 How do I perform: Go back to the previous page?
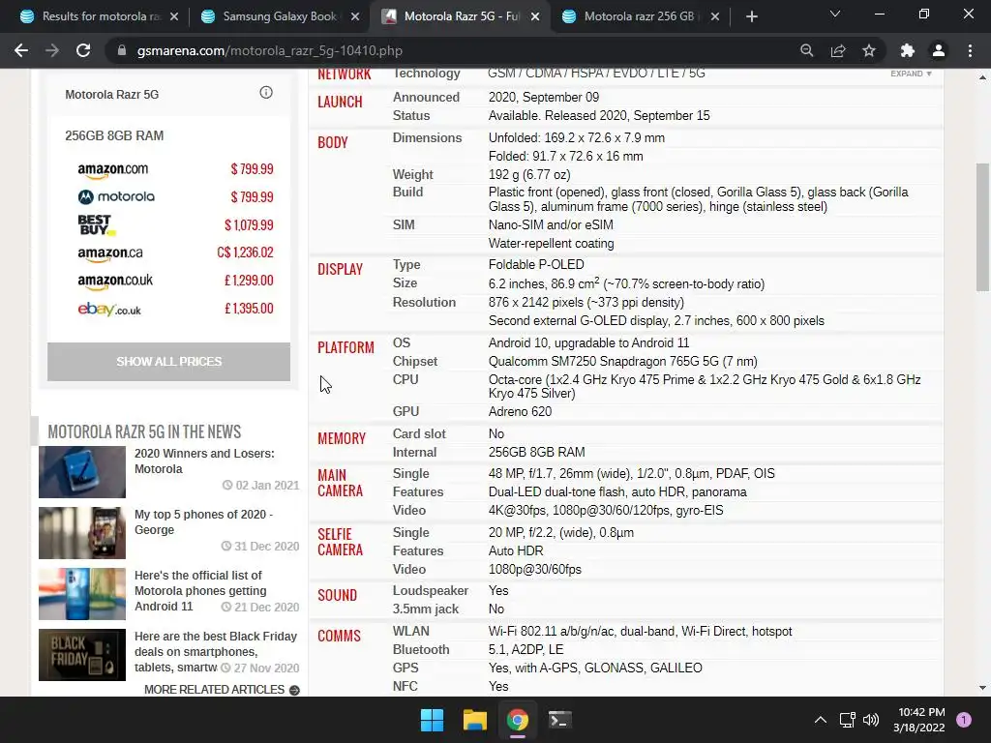[x=21, y=50]
